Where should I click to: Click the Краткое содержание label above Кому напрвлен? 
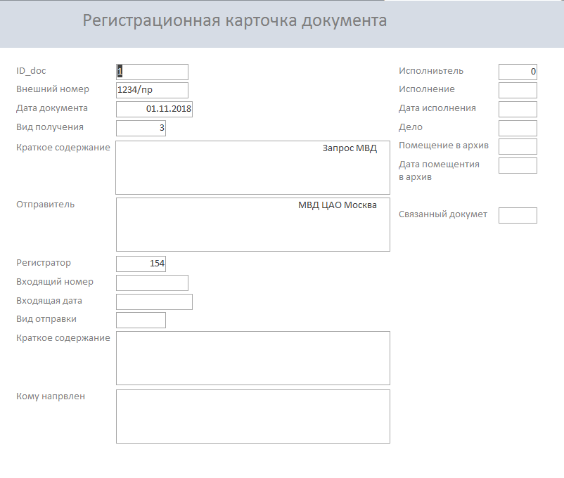[x=63, y=338]
